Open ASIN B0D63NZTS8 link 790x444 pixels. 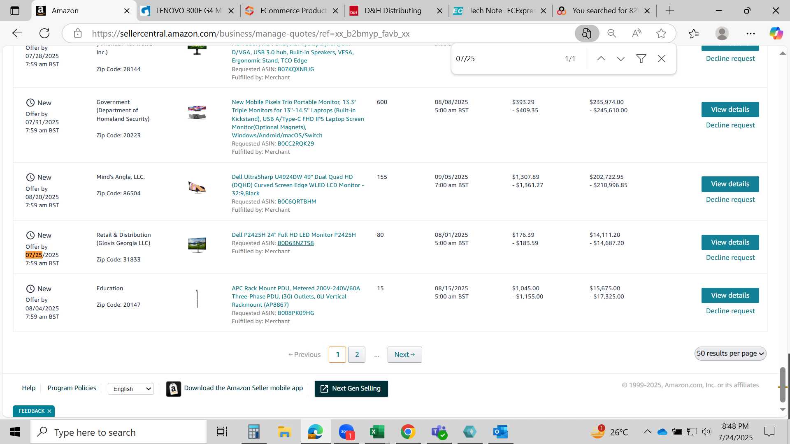click(295, 243)
